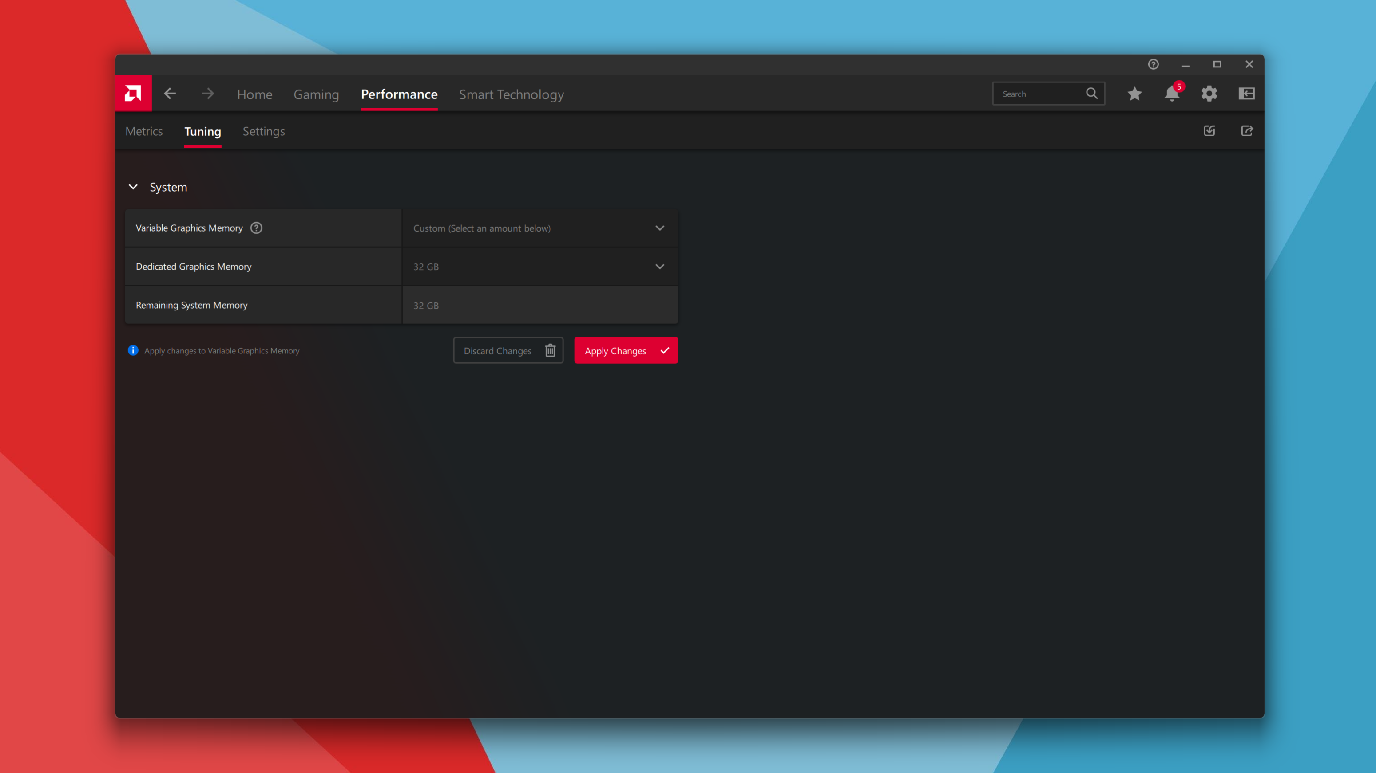Switch to the Metrics tab
This screenshot has width=1376, height=773.
[144, 132]
